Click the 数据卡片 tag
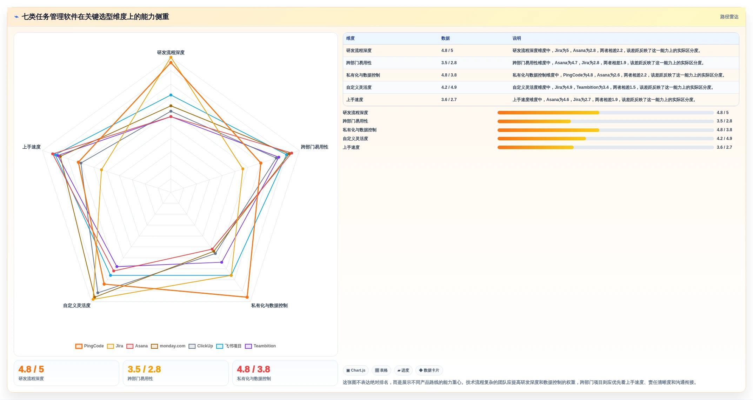The image size is (753, 400). point(429,370)
